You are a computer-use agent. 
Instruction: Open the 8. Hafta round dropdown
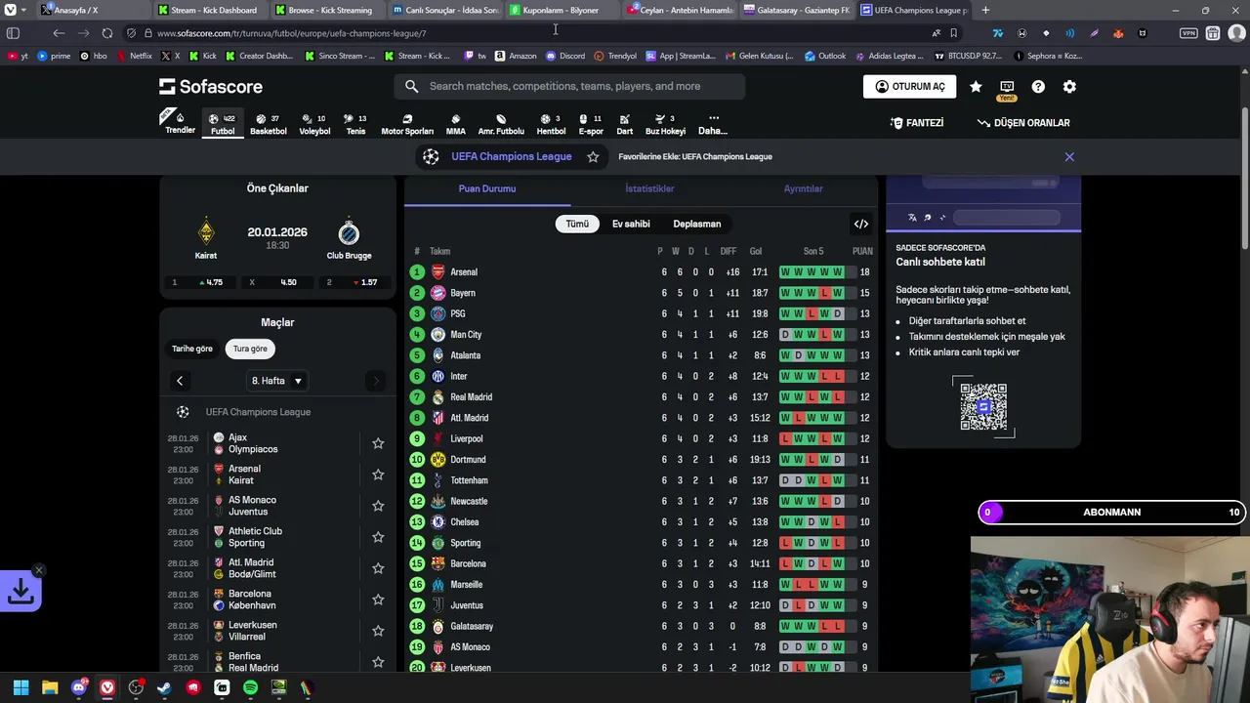[x=277, y=381]
